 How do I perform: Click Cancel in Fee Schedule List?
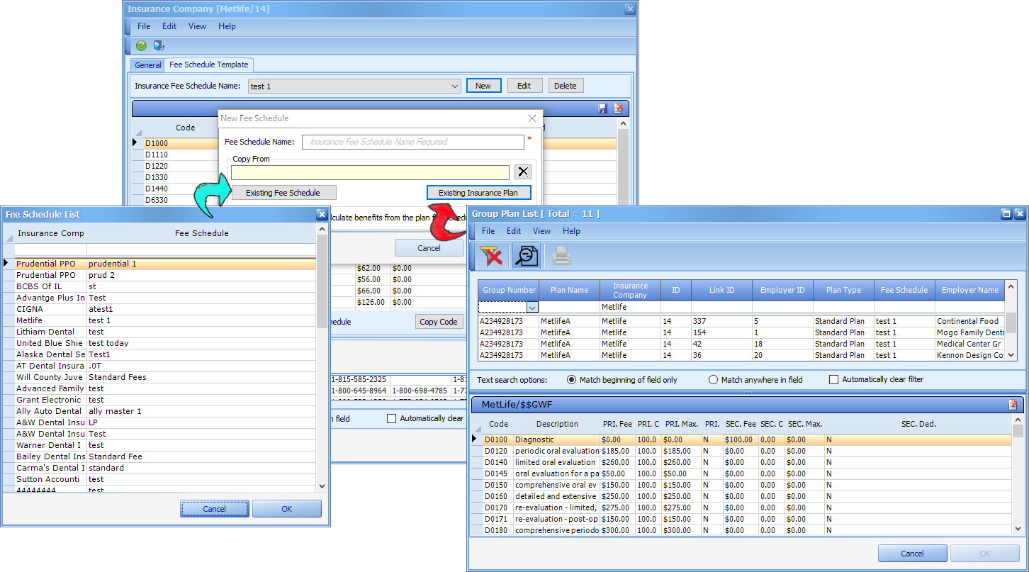click(214, 509)
